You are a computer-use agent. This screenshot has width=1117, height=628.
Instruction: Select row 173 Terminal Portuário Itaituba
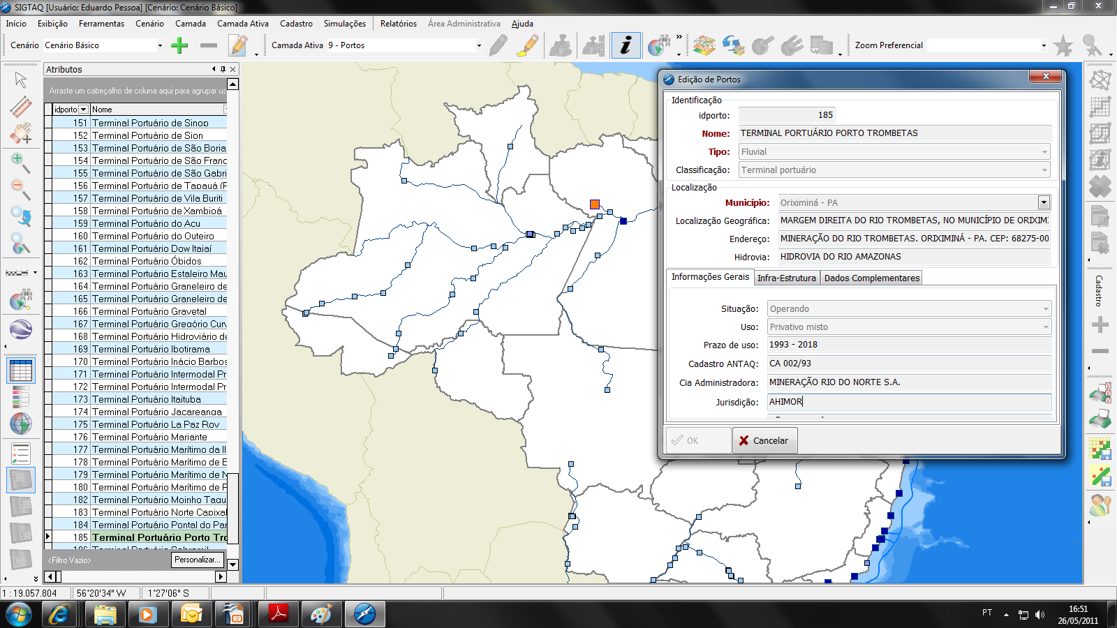(140, 399)
